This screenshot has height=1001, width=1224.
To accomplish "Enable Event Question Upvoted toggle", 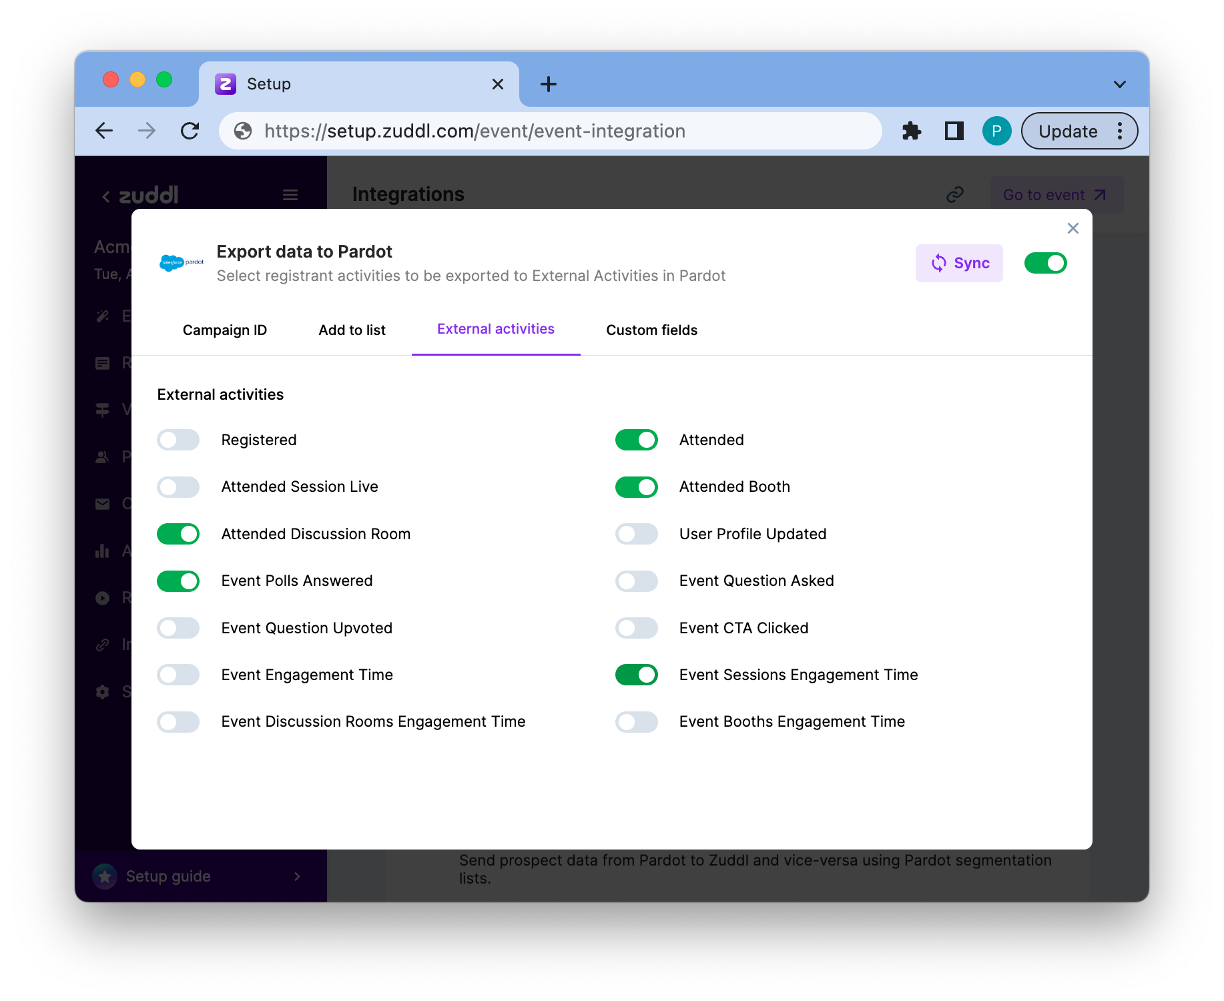I will pyautogui.click(x=178, y=628).
